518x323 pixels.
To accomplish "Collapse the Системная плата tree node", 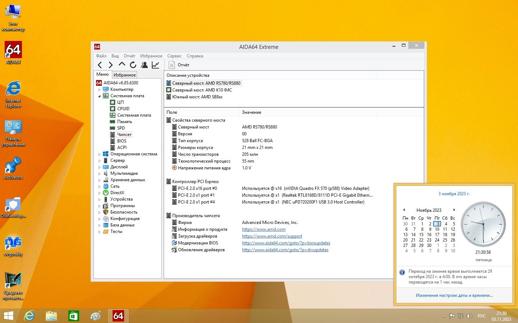I will click(x=100, y=96).
